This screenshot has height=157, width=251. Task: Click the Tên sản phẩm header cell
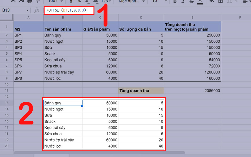(x=63, y=27)
